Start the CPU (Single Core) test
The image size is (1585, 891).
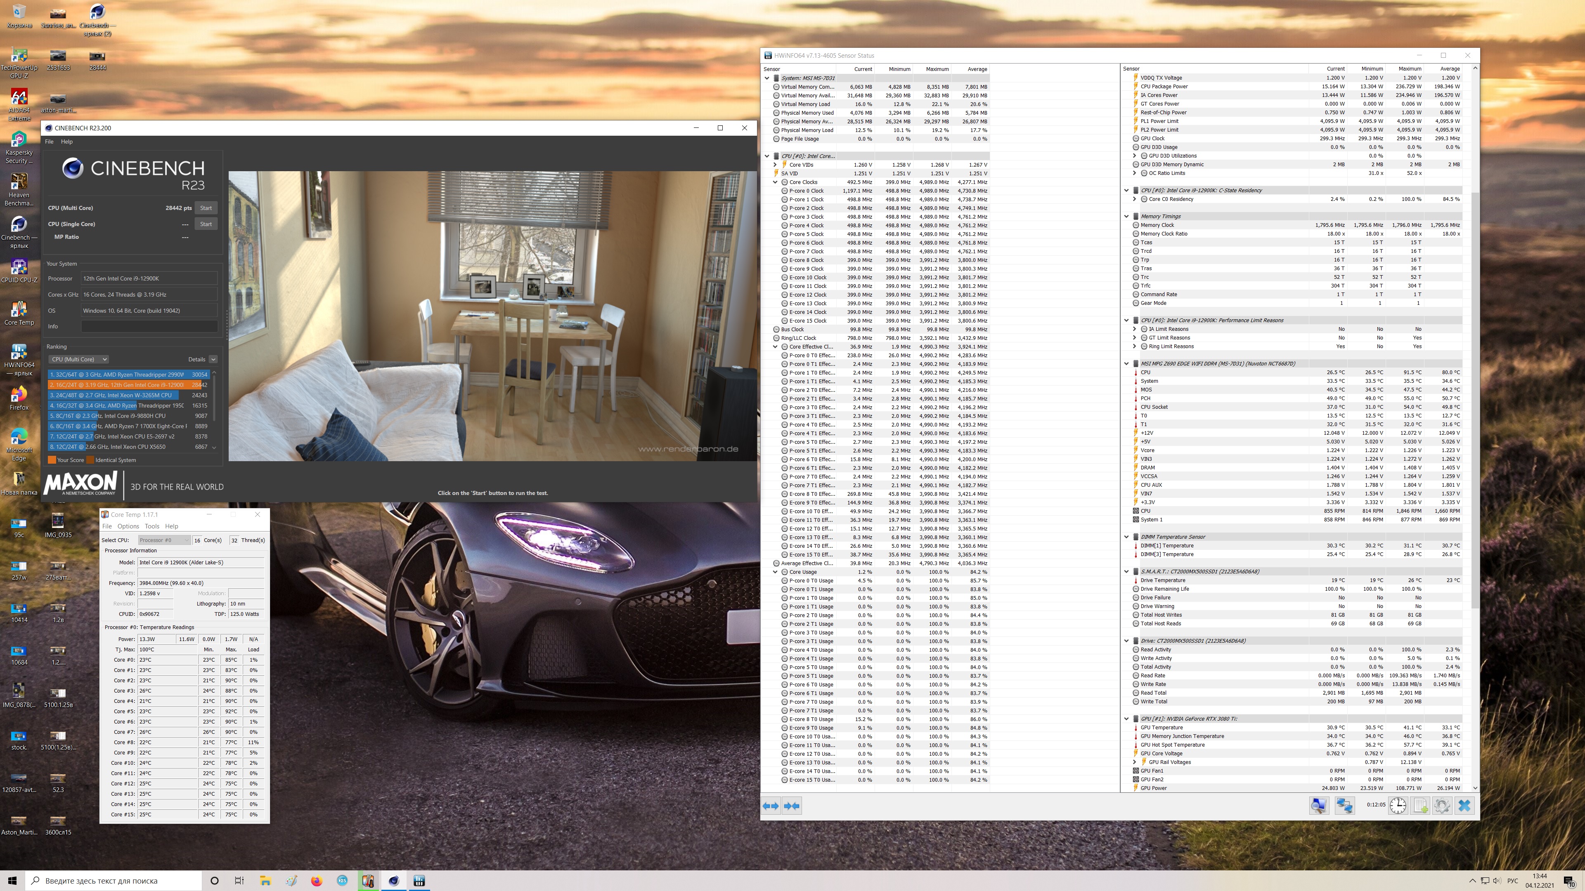pos(206,224)
